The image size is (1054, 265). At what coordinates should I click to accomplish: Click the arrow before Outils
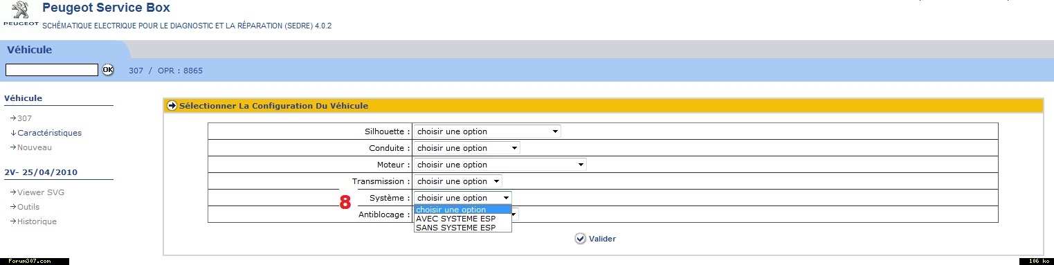(13, 207)
